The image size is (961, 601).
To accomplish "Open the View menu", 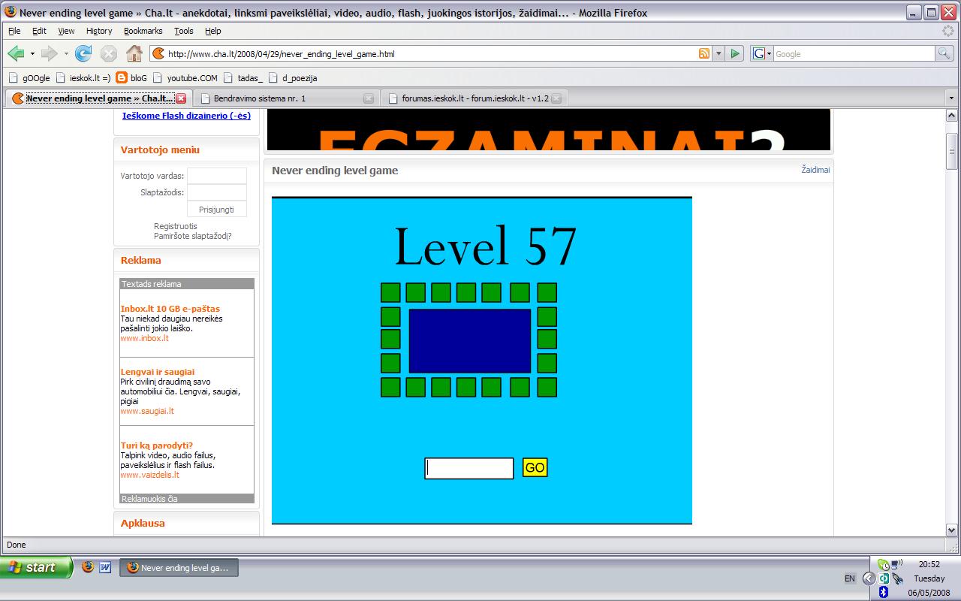I will (66, 31).
